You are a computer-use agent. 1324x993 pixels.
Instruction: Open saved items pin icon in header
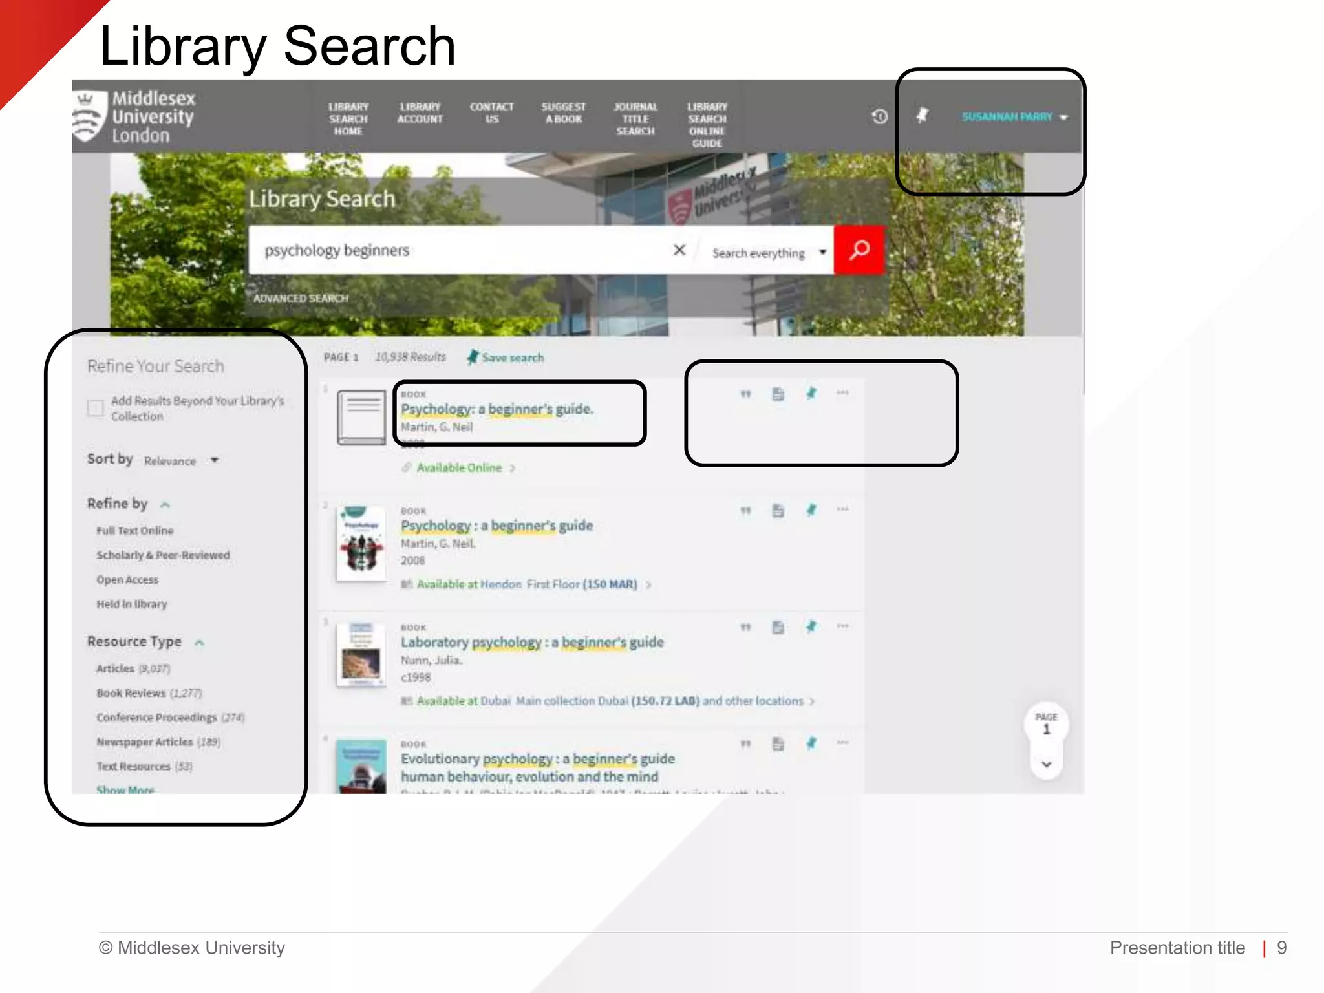(923, 116)
